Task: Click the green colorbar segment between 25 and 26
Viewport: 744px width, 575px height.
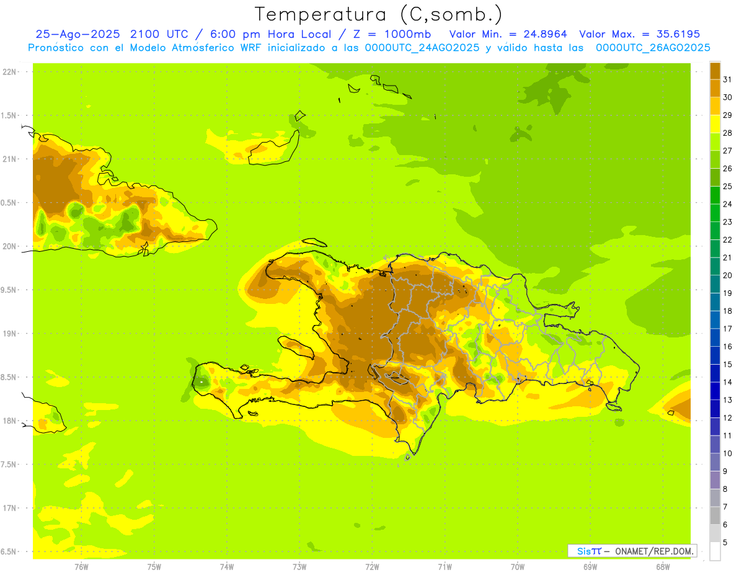Action: point(715,177)
